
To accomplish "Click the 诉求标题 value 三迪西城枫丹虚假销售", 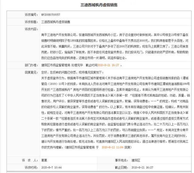I will [x=56, y=22].
